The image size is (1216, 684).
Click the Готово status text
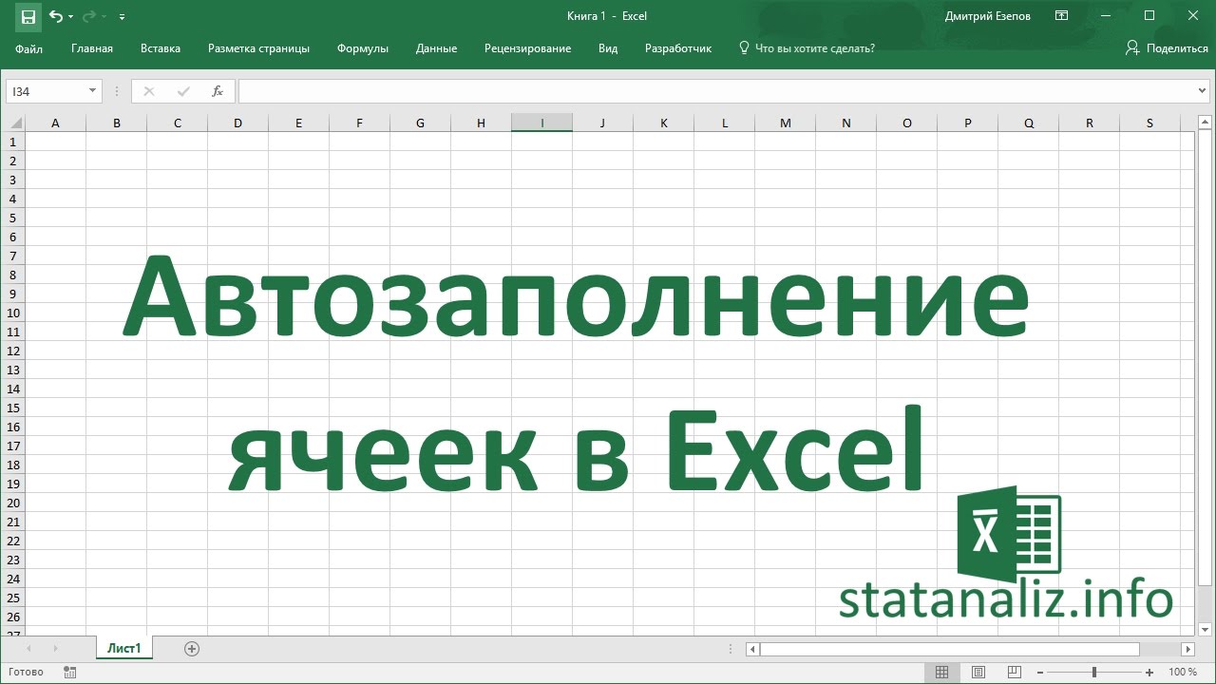point(26,673)
